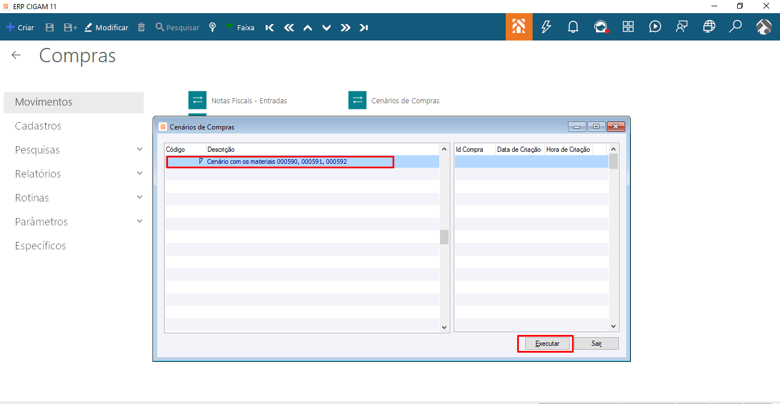Minimize the Cenários de Compras dialog
Screen dimensions: 780x404
pyautogui.click(x=577, y=127)
